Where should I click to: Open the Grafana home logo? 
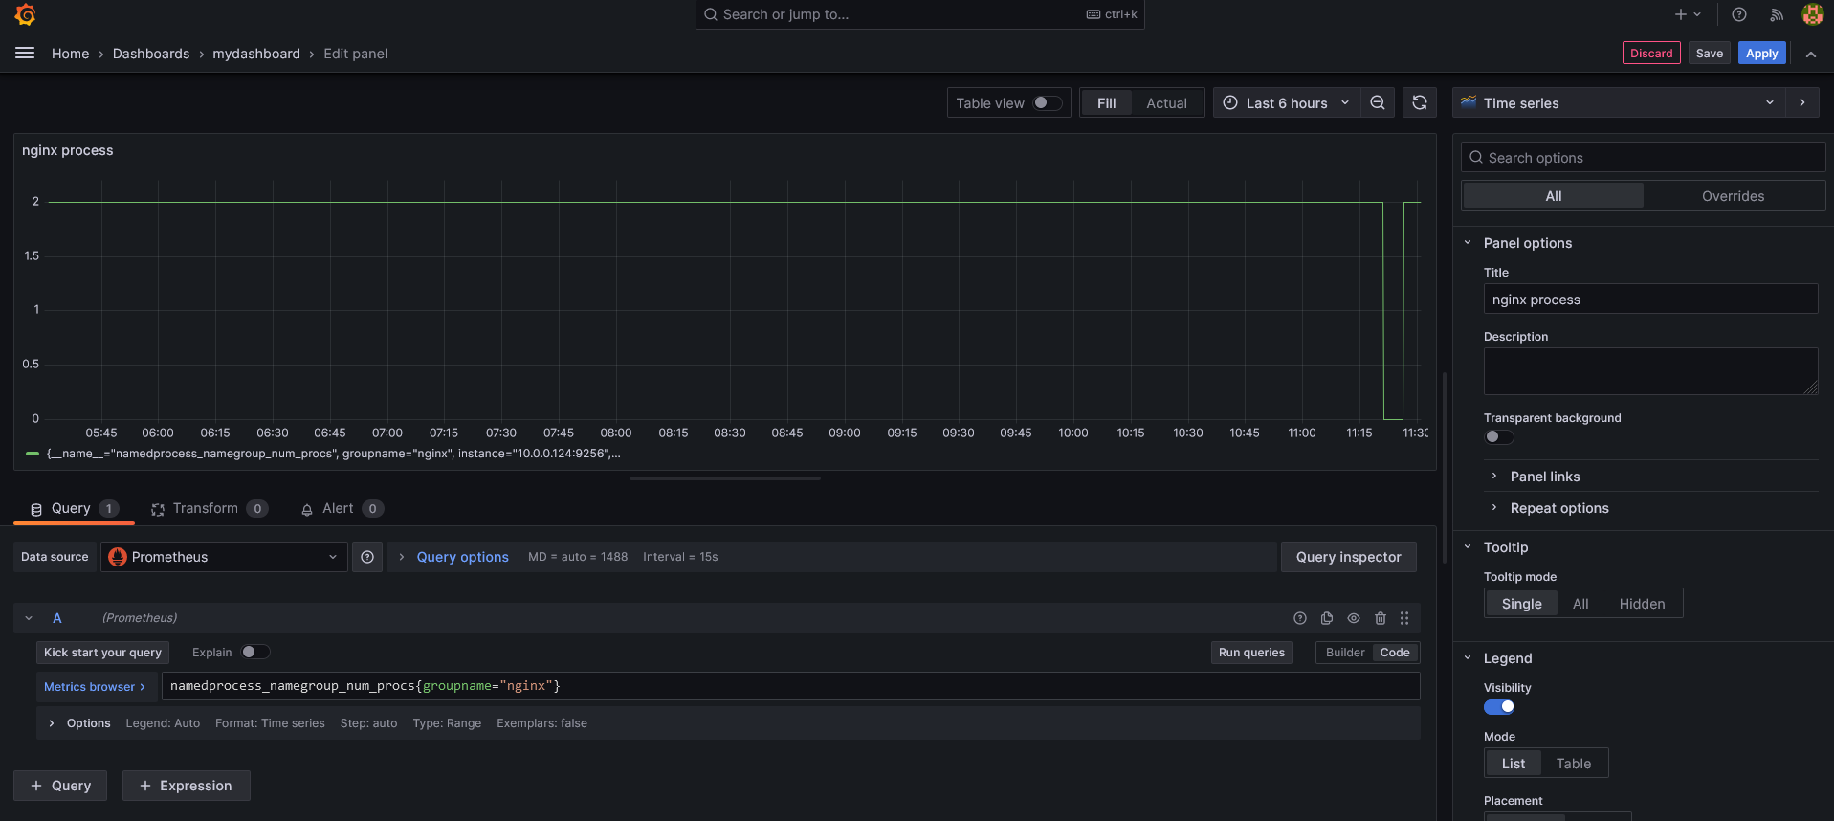pyautogui.click(x=26, y=14)
